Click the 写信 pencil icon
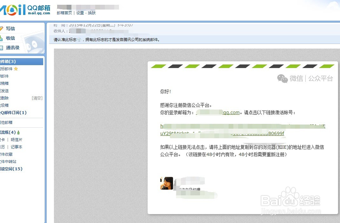Viewport: 340px width, 223px height. (1, 29)
